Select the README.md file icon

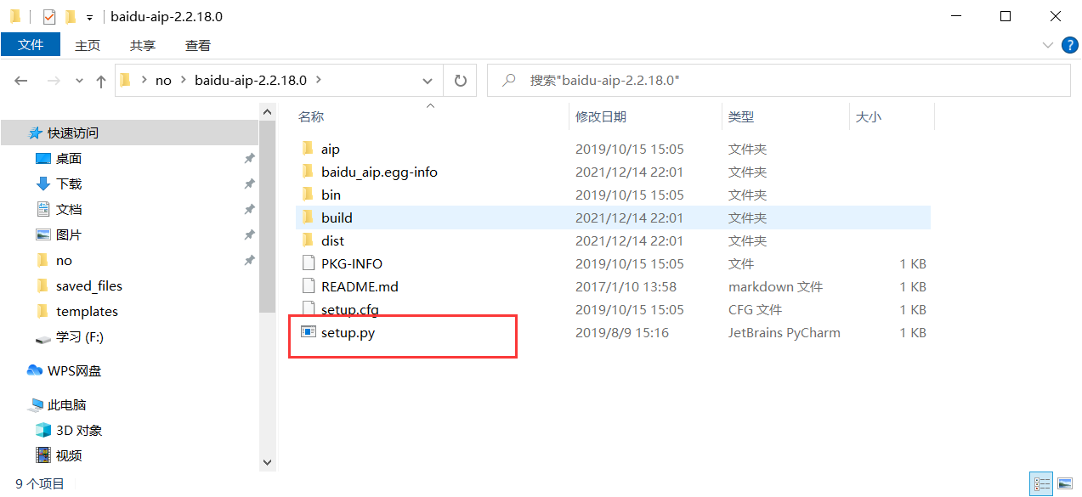coord(308,286)
